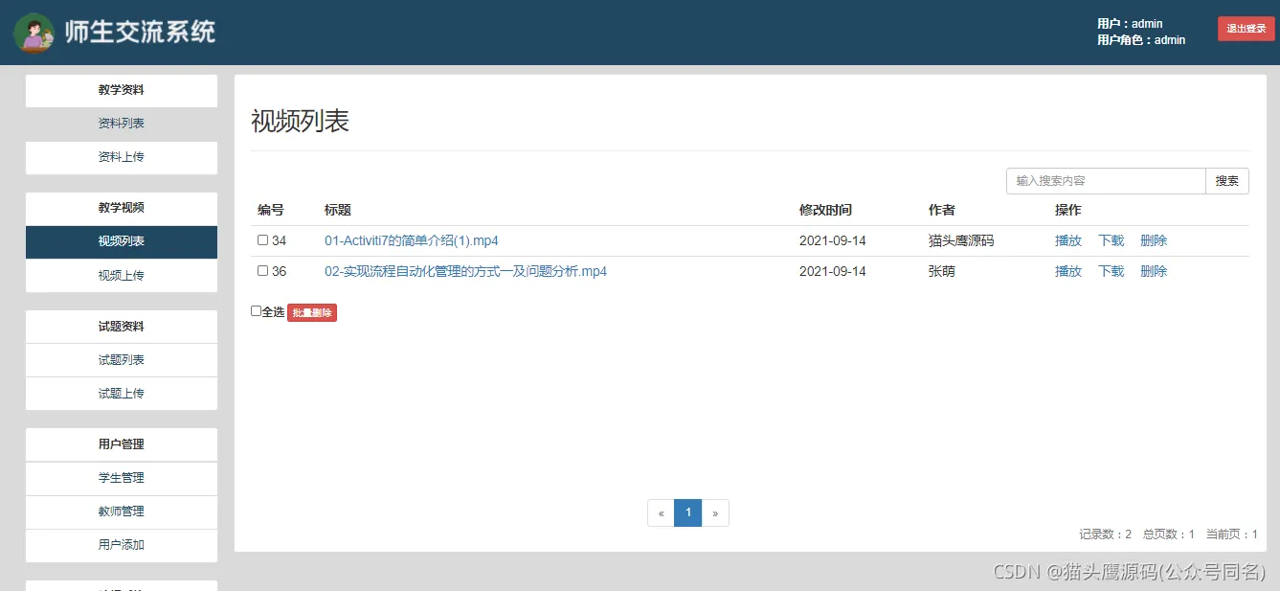Click author cell 张萌
This screenshot has height=591, width=1280.
[942, 271]
